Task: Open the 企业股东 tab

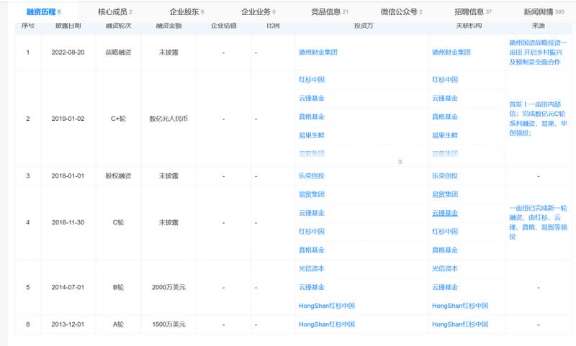Action: (186, 12)
